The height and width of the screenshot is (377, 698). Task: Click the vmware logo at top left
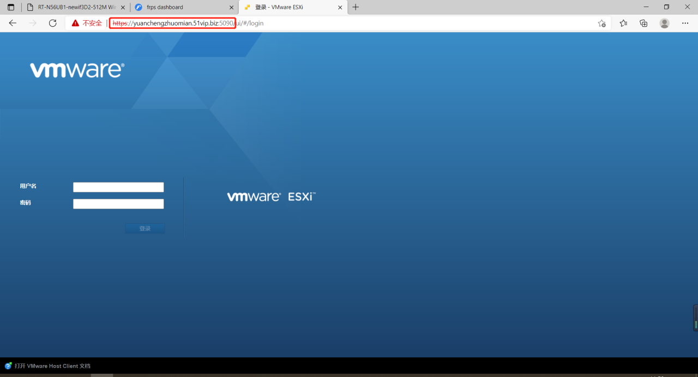77,70
